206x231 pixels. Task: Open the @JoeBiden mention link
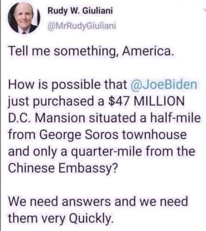(164, 85)
